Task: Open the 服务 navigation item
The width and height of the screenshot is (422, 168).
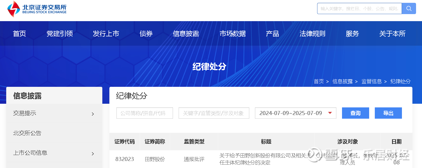Action: pyautogui.click(x=352, y=34)
